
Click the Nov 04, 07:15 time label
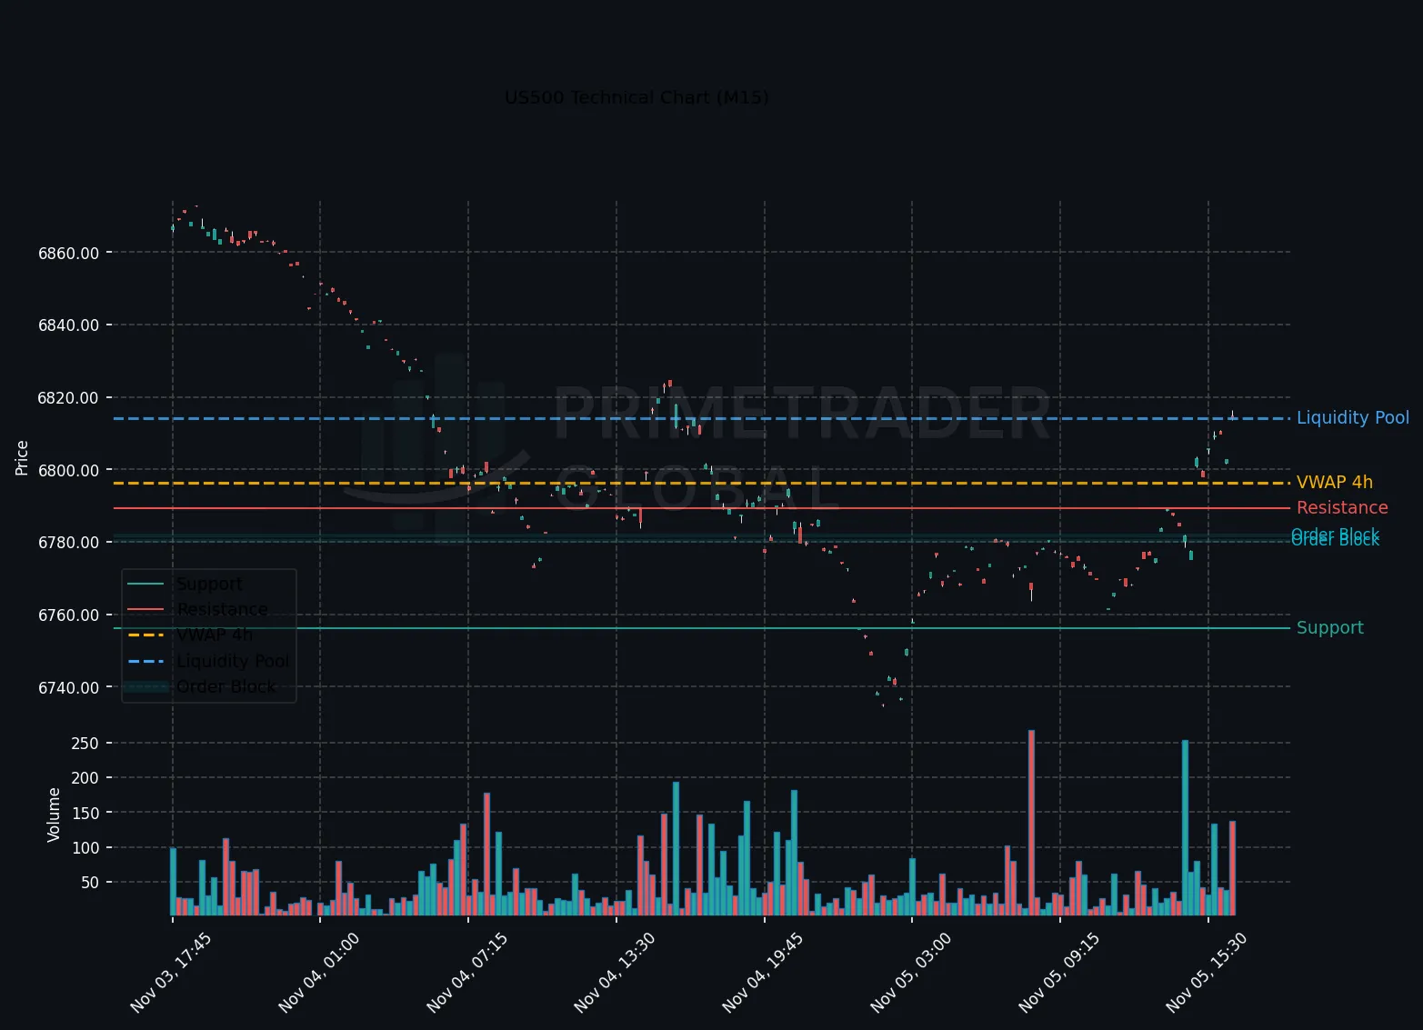tap(467, 972)
